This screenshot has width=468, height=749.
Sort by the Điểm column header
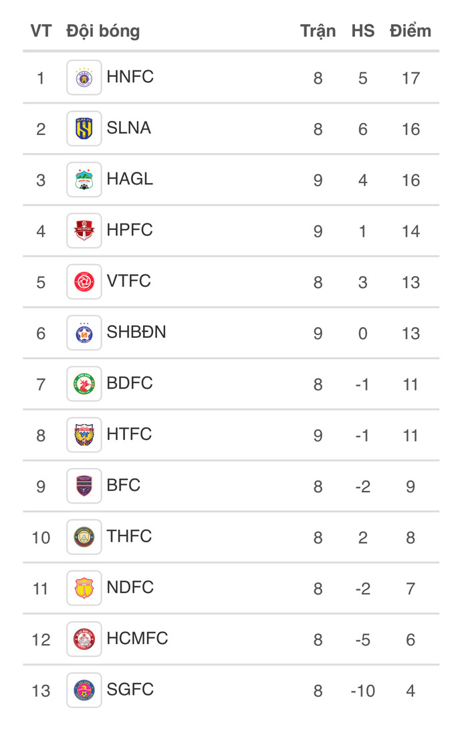[411, 31]
